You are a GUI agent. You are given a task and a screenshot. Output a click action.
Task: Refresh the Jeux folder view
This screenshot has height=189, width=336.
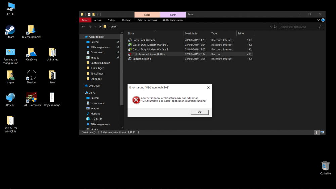coord(275,27)
